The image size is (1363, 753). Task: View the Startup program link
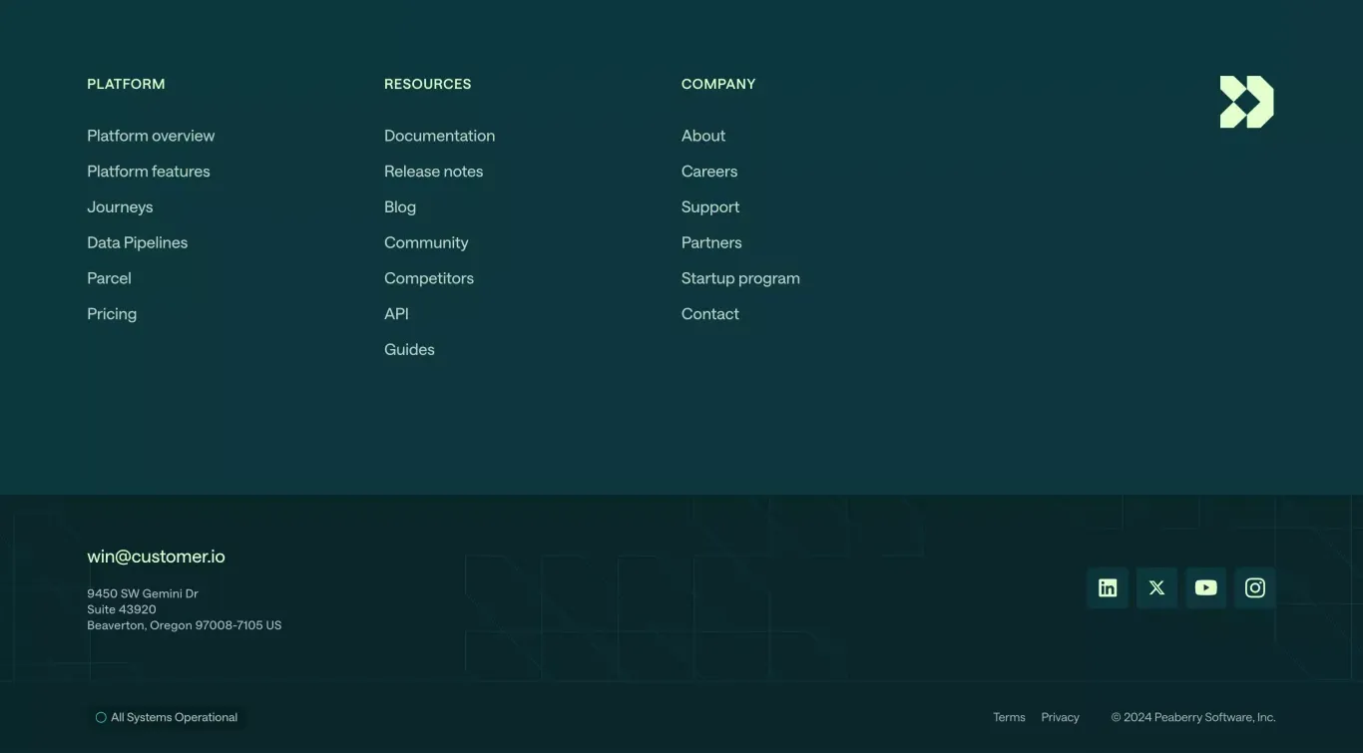pyautogui.click(x=740, y=278)
